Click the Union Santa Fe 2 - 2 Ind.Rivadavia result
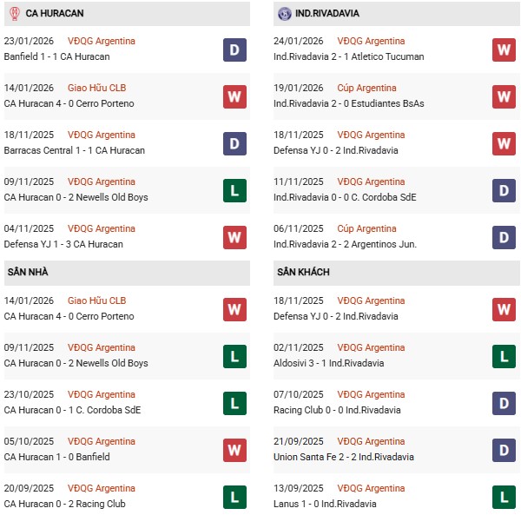This screenshot has width=521, height=515. click(x=346, y=457)
